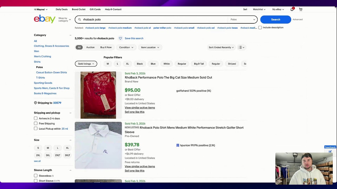Click related search rhoback polo large

click(x=95, y=28)
